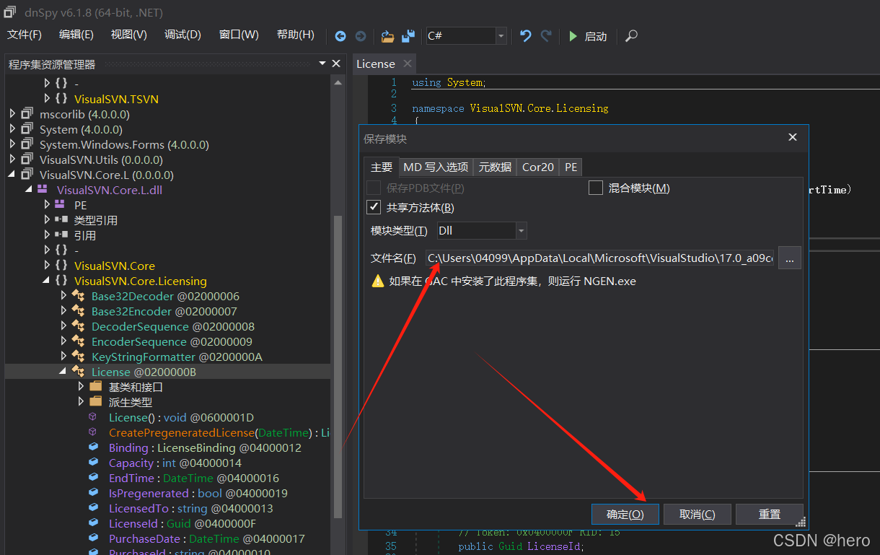Browse for file with the ... button
The image size is (880, 555).
click(x=790, y=258)
